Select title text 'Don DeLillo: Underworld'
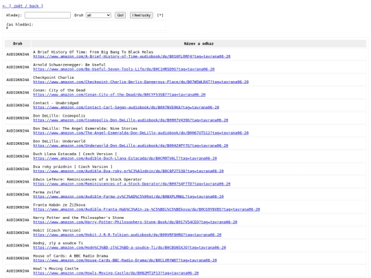Image resolution: width=371 pixels, height=278 pixels. [x=59, y=141]
